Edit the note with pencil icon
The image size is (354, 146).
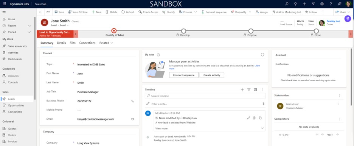[248, 118]
